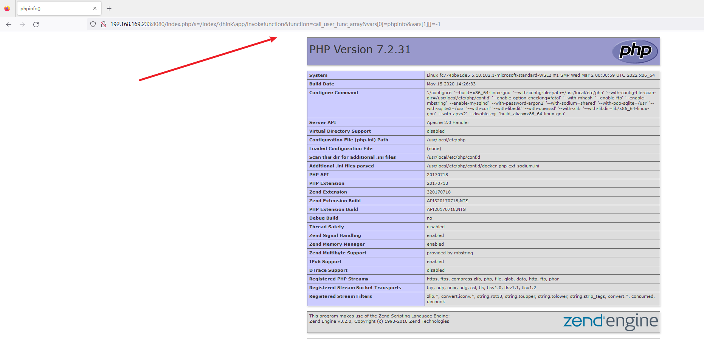Click Registered Stream Filters label
Image resolution: width=704 pixels, height=339 pixels.
coord(341,296)
